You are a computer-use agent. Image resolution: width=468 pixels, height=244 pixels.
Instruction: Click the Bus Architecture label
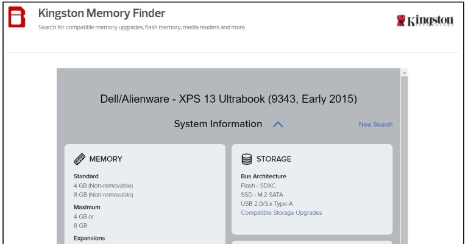tap(263, 176)
